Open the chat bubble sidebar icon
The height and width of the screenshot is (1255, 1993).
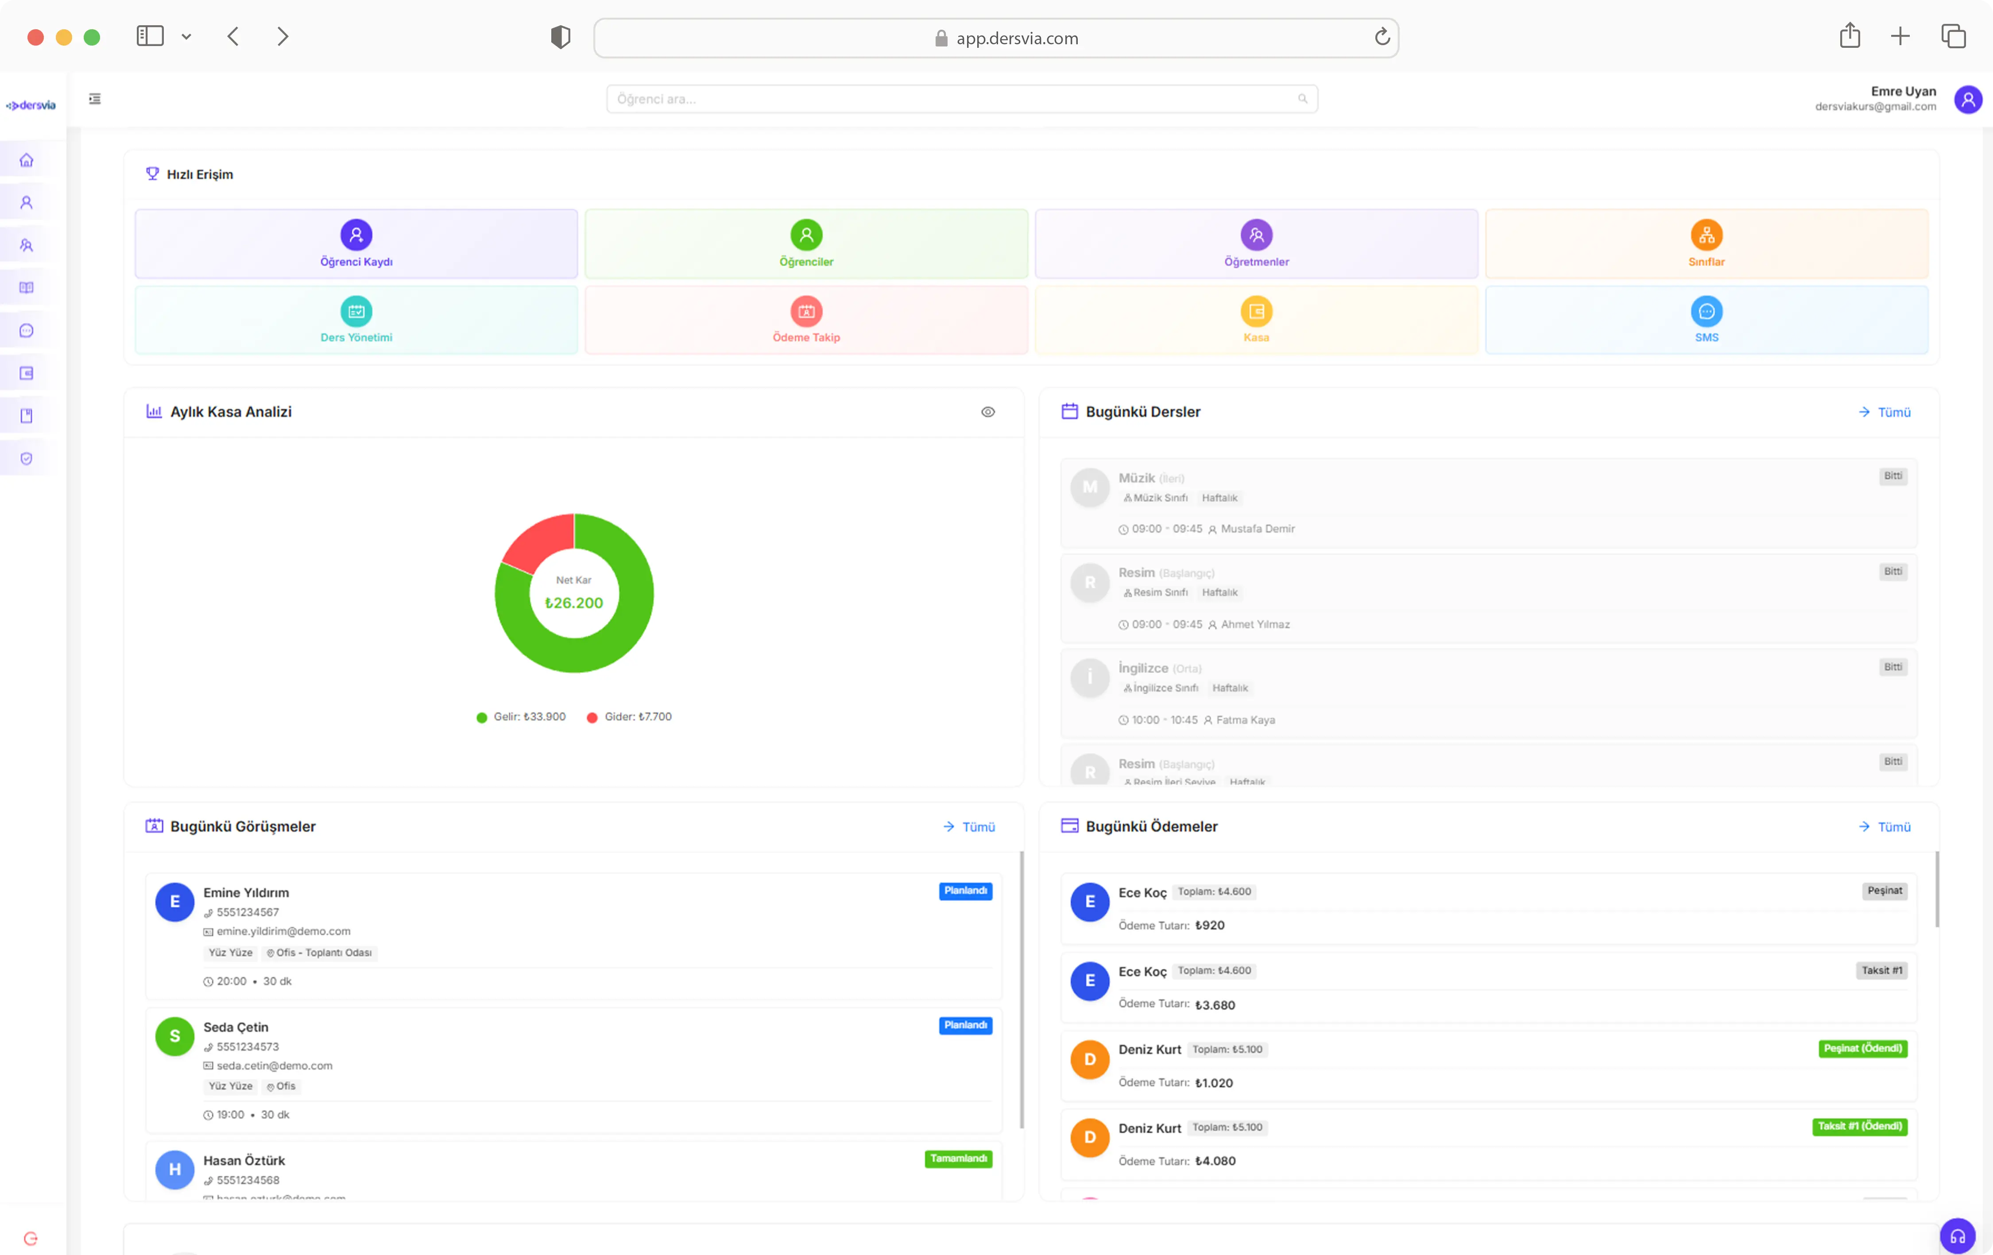(x=27, y=331)
